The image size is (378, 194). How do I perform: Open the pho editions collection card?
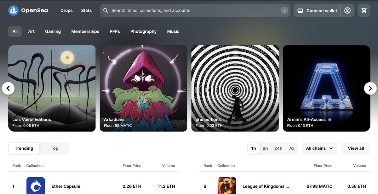click(235, 88)
